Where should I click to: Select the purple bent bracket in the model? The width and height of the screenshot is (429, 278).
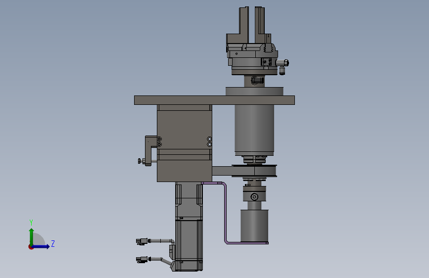(x=226, y=213)
